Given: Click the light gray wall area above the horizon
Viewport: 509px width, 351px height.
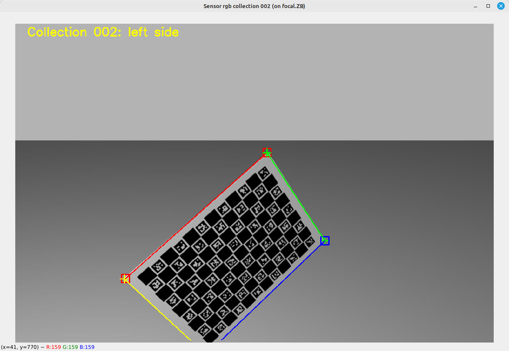Looking at the screenshot, I should (x=255, y=85).
